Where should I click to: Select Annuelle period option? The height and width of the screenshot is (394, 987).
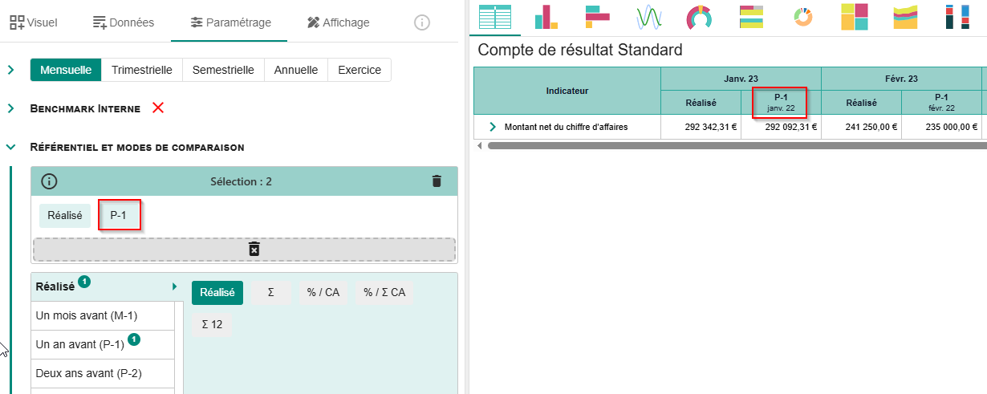296,70
